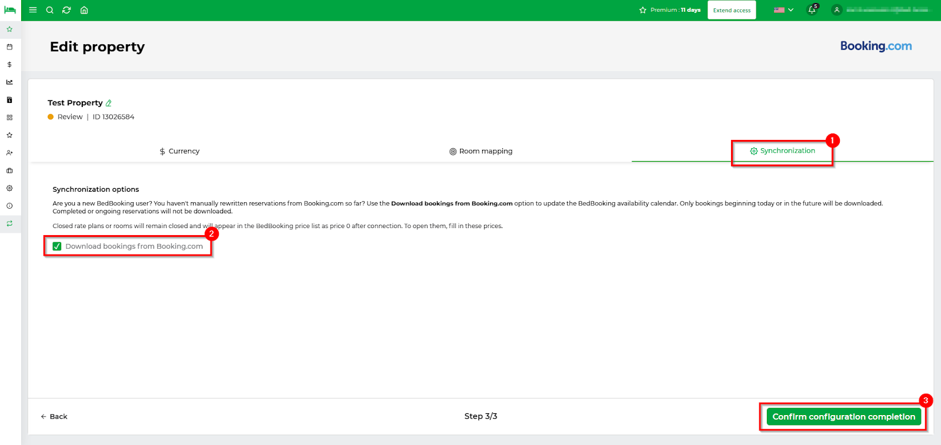Screen dimensions: 941x445
Task: Open the add-user sidebar icon
Action: (x=9, y=153)
